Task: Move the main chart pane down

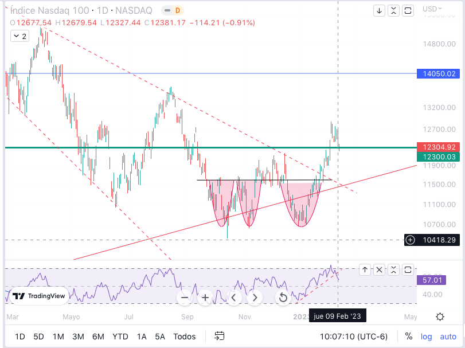Action: (379, 10)
